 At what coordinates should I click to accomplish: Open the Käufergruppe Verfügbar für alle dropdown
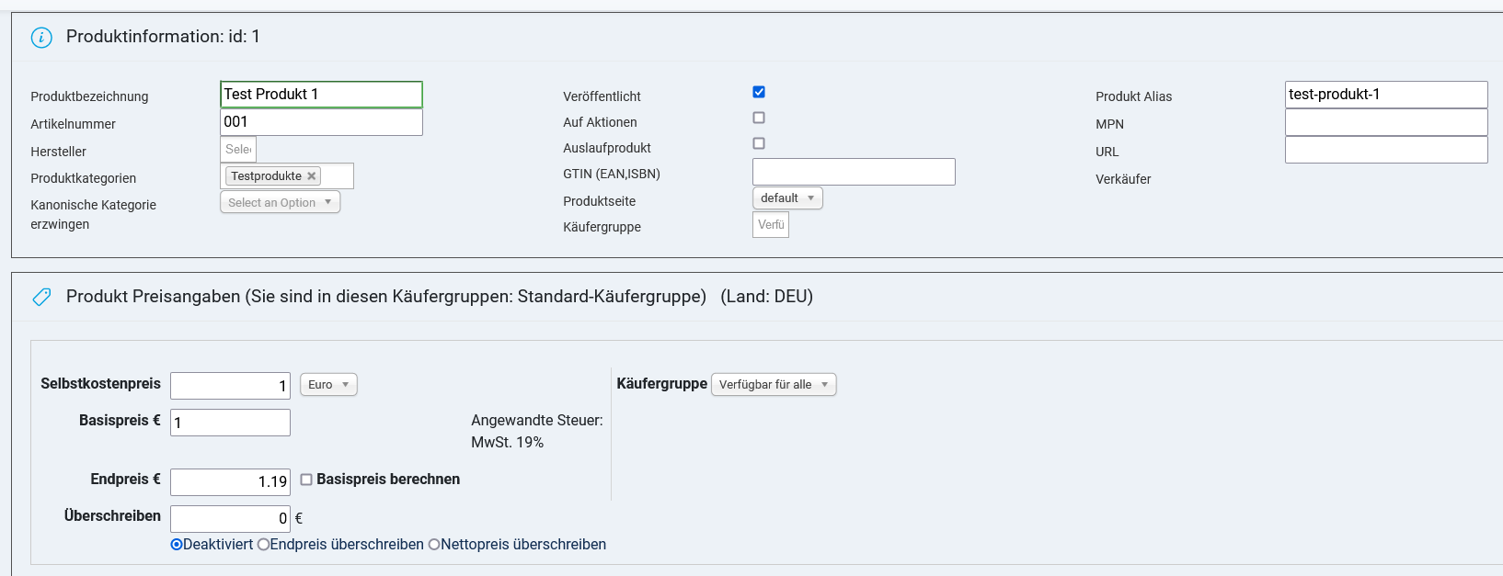774,385
